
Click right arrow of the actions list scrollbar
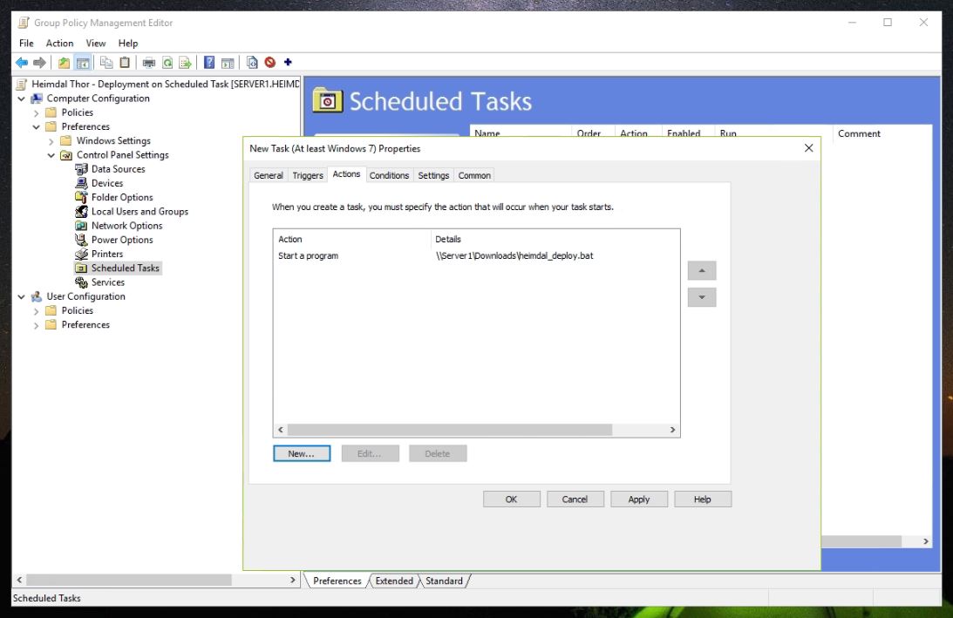click(x=672, y=430)
